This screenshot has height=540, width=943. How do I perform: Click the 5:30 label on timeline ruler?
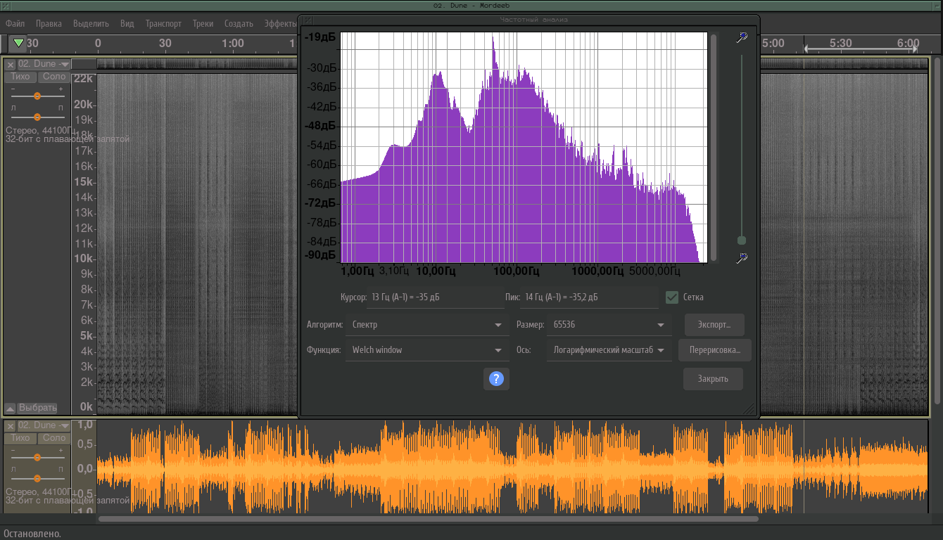840,43
